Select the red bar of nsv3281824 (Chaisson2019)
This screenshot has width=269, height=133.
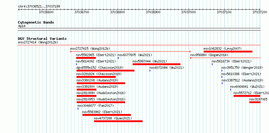96,77
